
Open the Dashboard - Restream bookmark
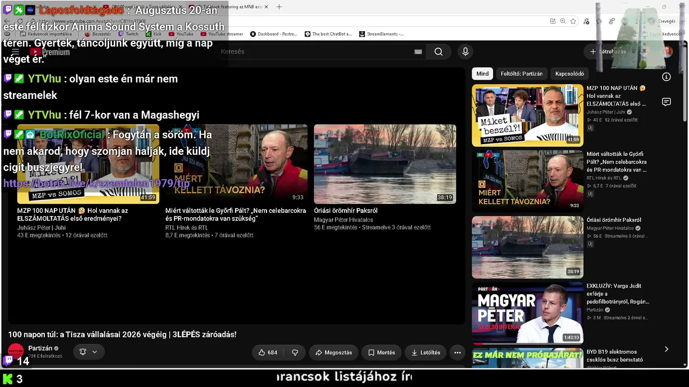[273, 34]
